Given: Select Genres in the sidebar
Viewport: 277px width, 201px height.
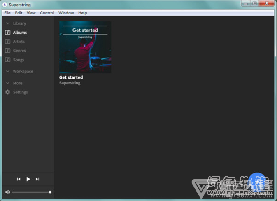Looking at the screenshot, I should pos(19,51).
